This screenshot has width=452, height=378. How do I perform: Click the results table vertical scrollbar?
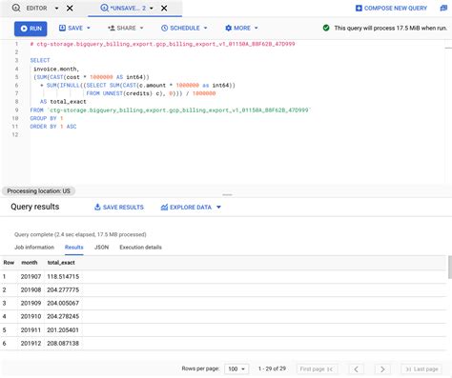450,267
